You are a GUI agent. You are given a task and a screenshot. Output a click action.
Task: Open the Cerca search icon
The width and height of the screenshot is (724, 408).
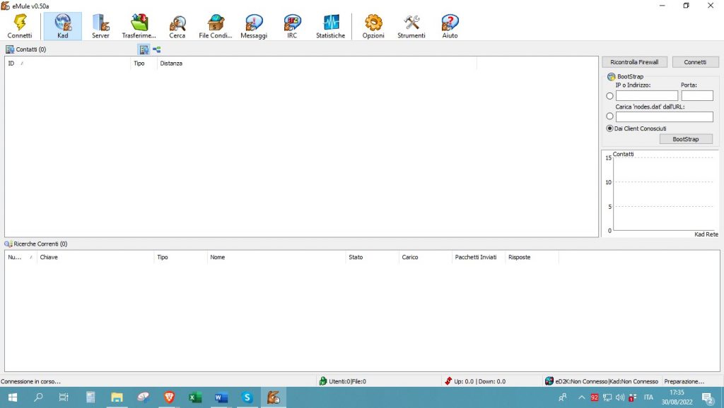177,23
